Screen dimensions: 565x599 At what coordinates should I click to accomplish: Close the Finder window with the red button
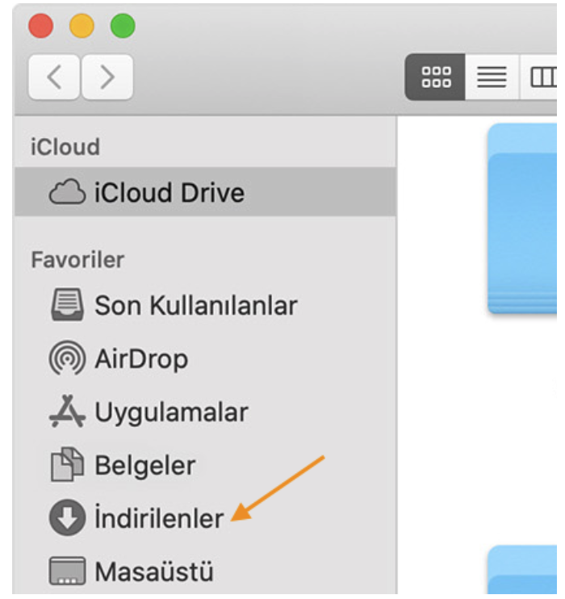pyautogui.click(x=41, y=26)
